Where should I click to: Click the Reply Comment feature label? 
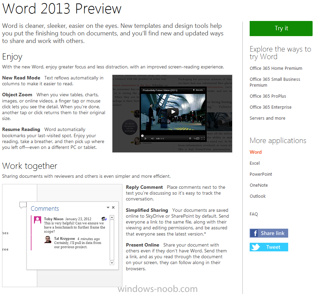pyautogui.click(x=144, y=187)
